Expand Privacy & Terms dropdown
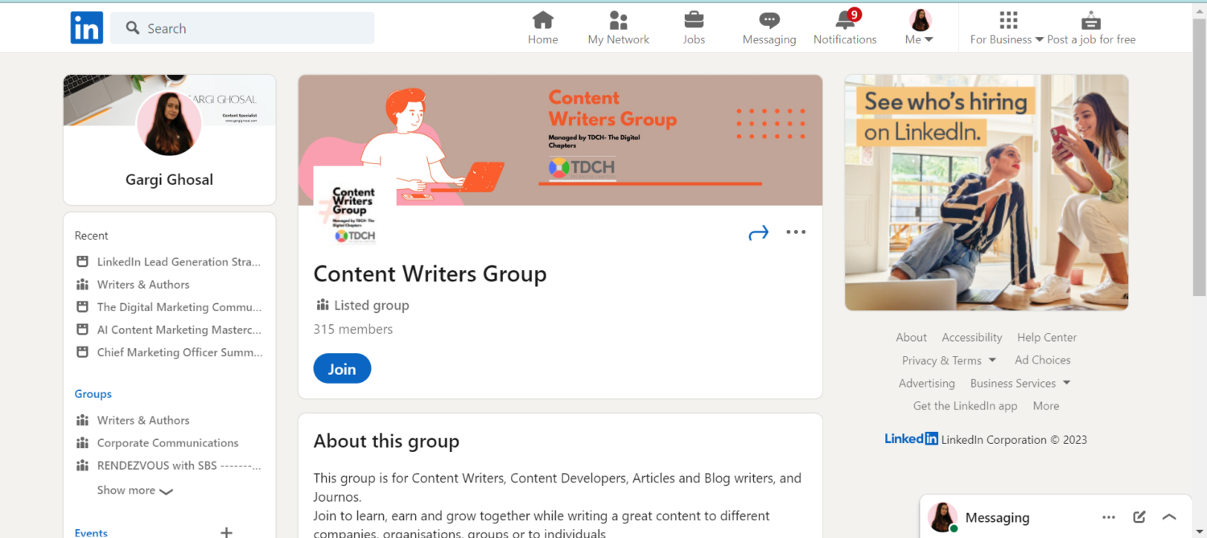 pos(949,360)
